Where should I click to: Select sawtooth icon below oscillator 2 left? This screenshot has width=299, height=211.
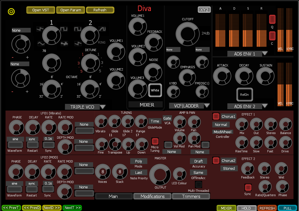coord(78,44)
